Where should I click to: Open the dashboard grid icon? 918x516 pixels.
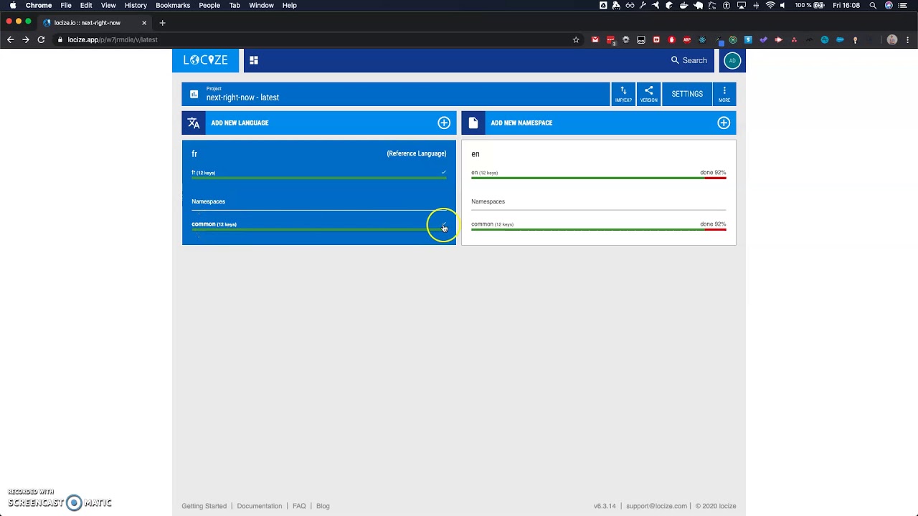pos(254,60)
